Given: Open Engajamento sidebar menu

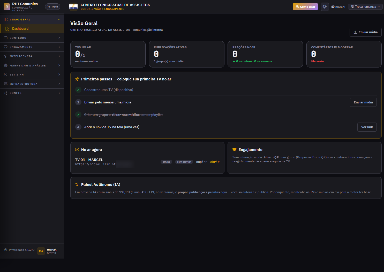Looking at the screenshot, I should pyautogui.click(x=32, y=47).
